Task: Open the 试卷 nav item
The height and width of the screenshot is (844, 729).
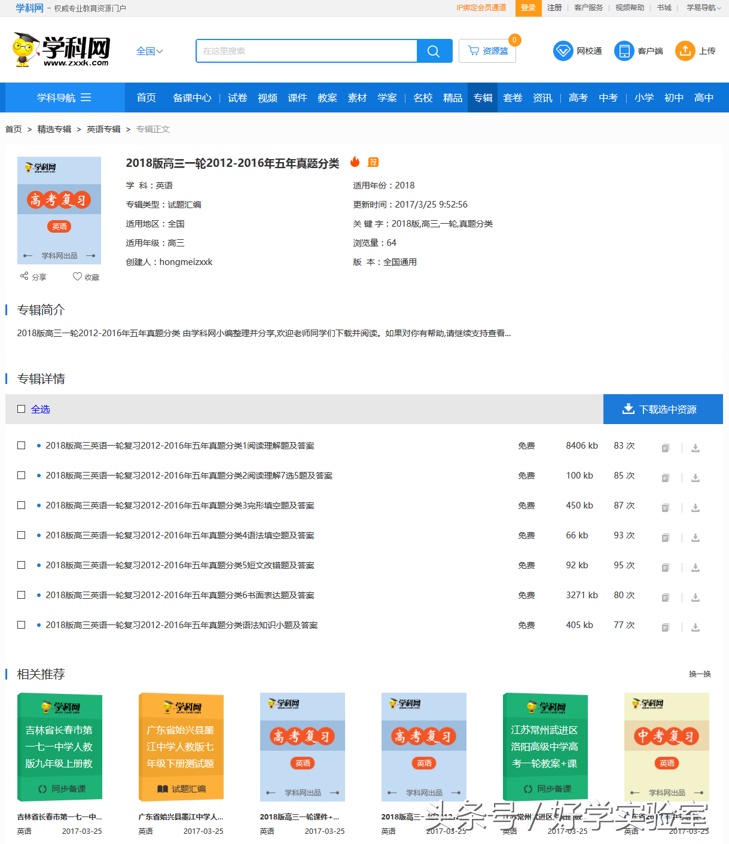Action: 237,97
